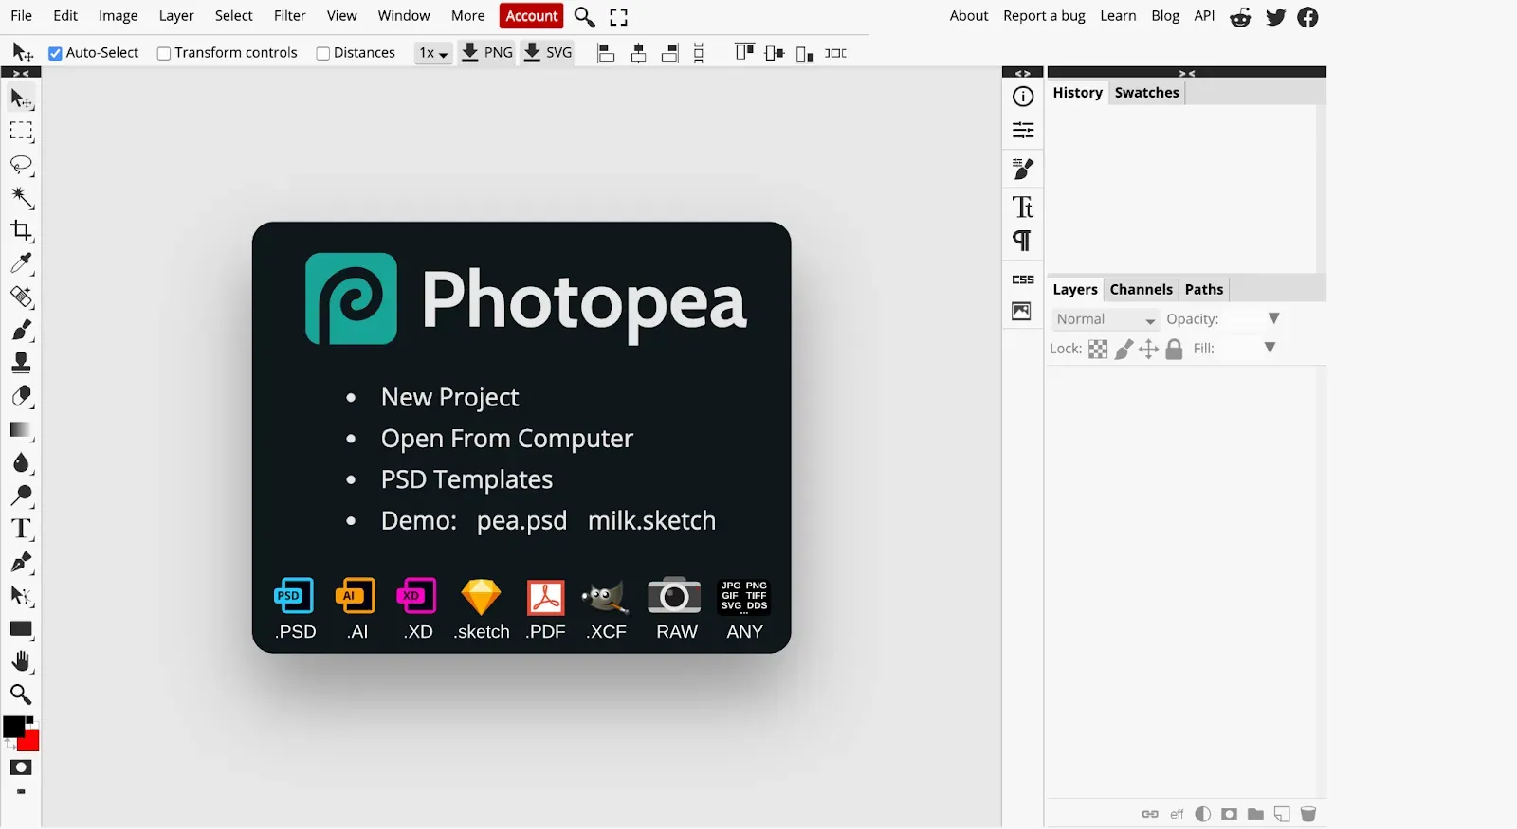
Task: Select the Pen tool
Action: pyautogui.click(x=21, y=562)
